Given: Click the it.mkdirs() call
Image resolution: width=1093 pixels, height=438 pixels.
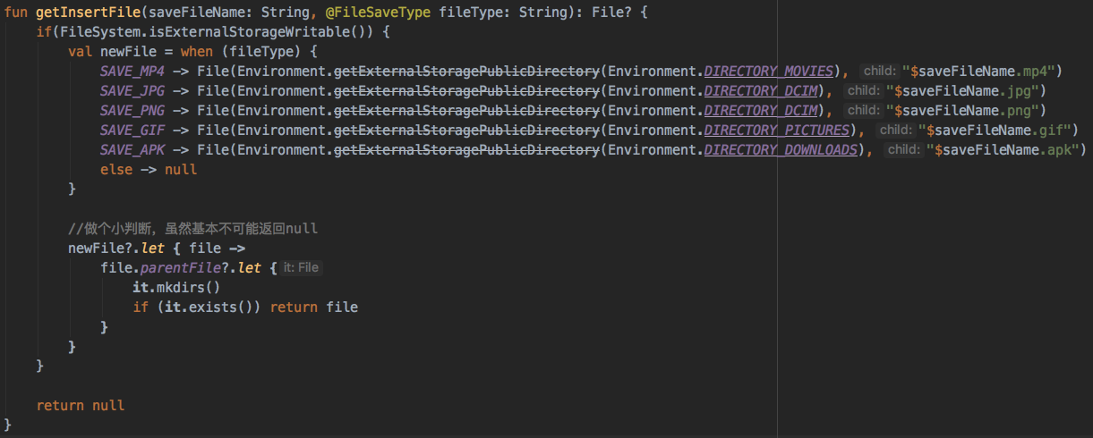Looking at the screenshot, I should click(x=176, y=288).
